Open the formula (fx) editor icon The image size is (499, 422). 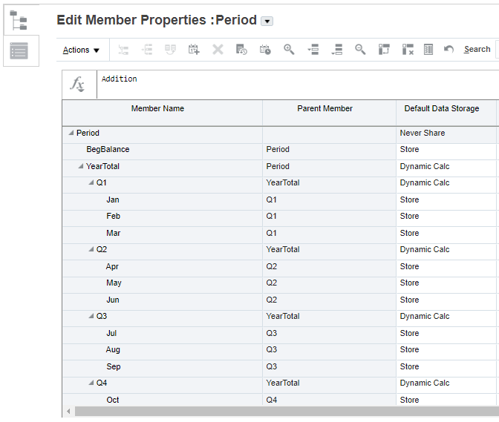(x=78, y=84)
